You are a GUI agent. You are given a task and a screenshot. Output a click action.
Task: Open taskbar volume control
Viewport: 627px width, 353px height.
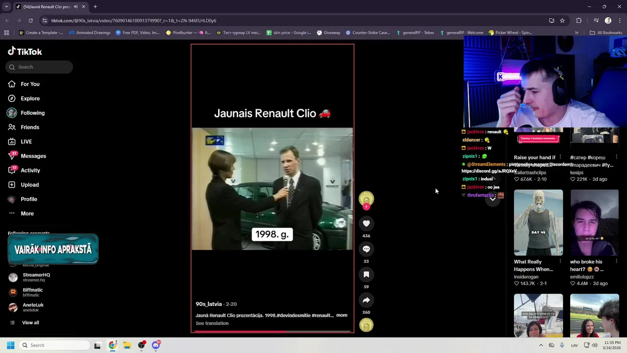[595, 345]
